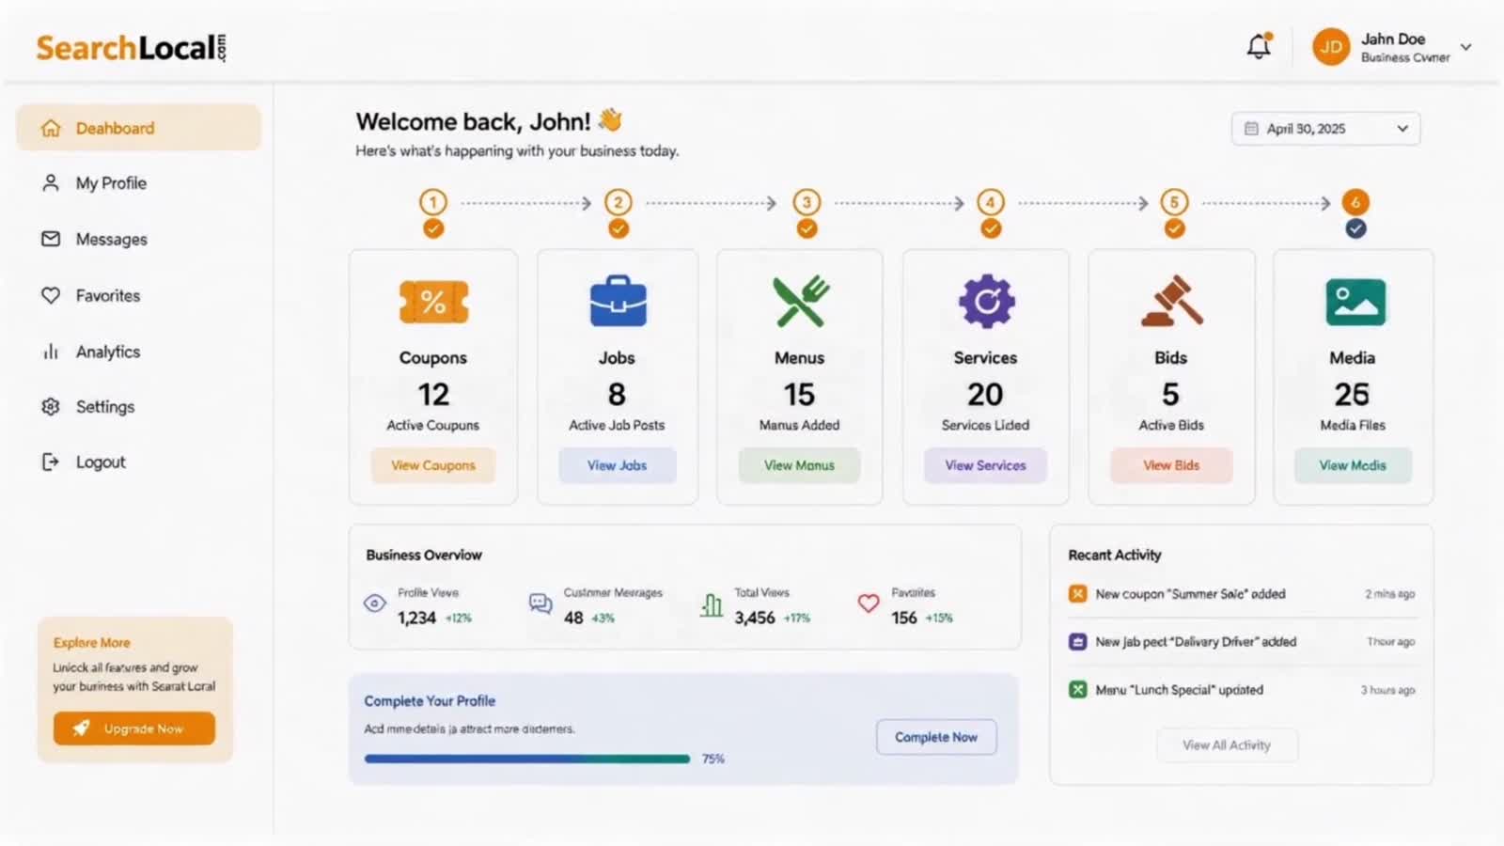Image resolution: width=1504 pixels, height=846 pixels.
Task: Expand the John Doe account menu chevron
Action: click(1465, 47)
